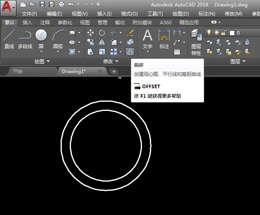The width and height of the screenshot is (260, 215).
Task: Select the Arc (圆弧) tool icon
Action: [58, 35]
